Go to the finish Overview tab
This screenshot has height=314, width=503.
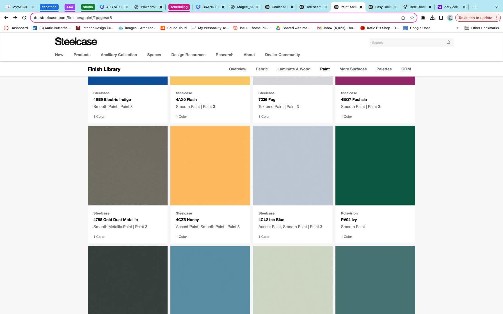point(237,69)
